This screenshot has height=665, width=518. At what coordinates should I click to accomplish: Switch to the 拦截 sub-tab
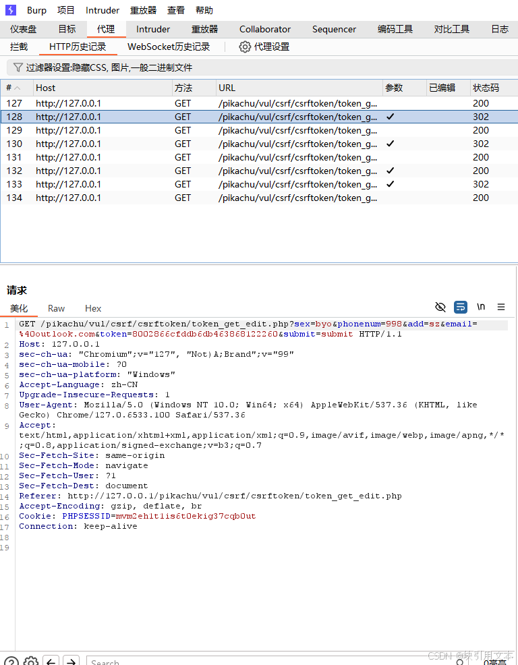19,47
